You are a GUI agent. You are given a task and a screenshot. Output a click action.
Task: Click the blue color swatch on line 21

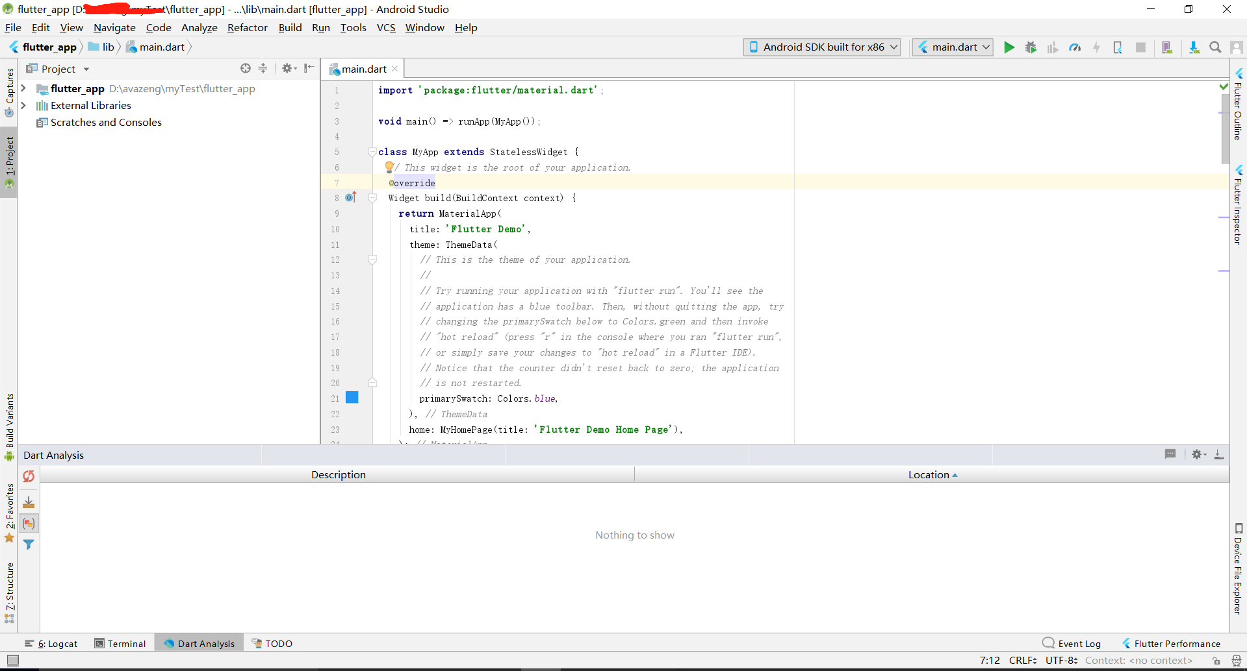352,398
